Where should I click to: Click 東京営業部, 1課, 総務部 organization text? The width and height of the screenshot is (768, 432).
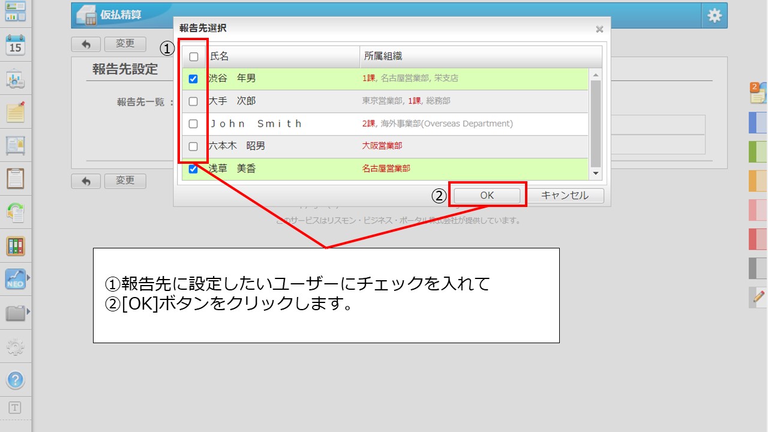click(406, 101)
